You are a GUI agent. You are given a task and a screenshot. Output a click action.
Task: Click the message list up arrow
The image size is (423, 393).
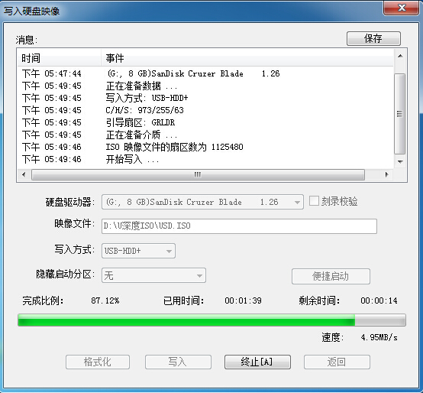point(400,56)
